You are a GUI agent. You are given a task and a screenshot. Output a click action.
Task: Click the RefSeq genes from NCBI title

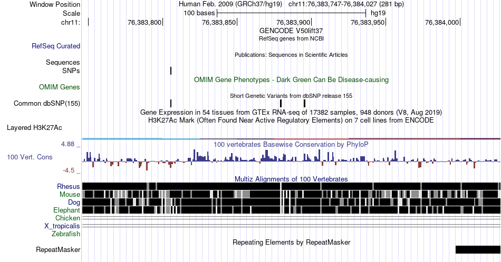(291, 38)
